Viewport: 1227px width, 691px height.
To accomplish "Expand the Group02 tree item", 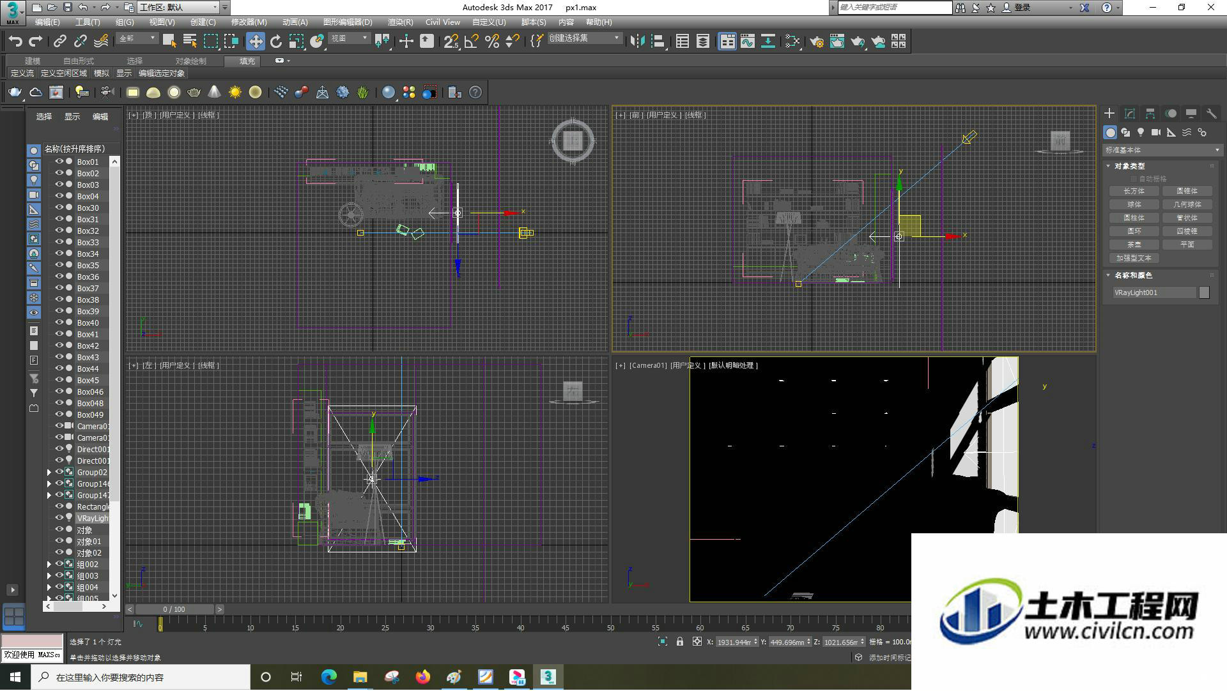I will pyautogui.click(x=49, y=472).
